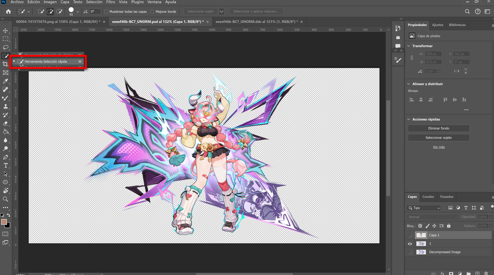Toggle lock transparent pixels
Image resolution: width=494 pixels, height=275 pixels.
[420, 226]
